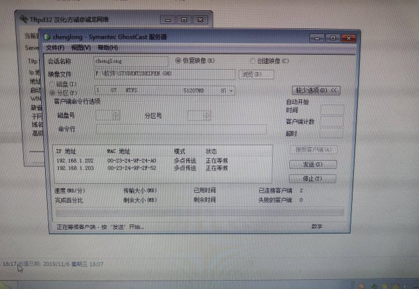Click the 失败的客户端 label
The height and width of the screenshot is (289, 419).
(x=275, y=200)
